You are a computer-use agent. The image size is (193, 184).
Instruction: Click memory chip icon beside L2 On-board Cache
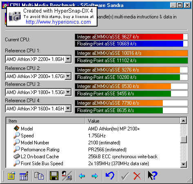[17, 156]
